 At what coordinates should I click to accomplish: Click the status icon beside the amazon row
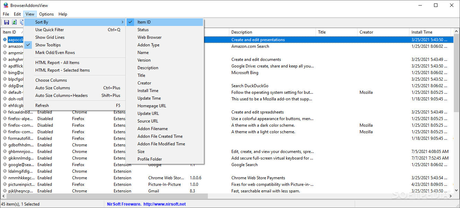pyautogui.click(x=5, y=46)
